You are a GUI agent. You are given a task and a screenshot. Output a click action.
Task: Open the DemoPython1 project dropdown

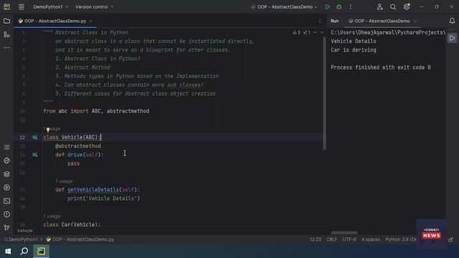[x=51, y=6]
